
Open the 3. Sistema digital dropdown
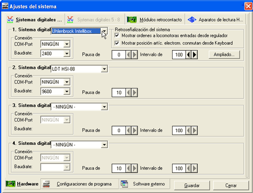point(104,107)
